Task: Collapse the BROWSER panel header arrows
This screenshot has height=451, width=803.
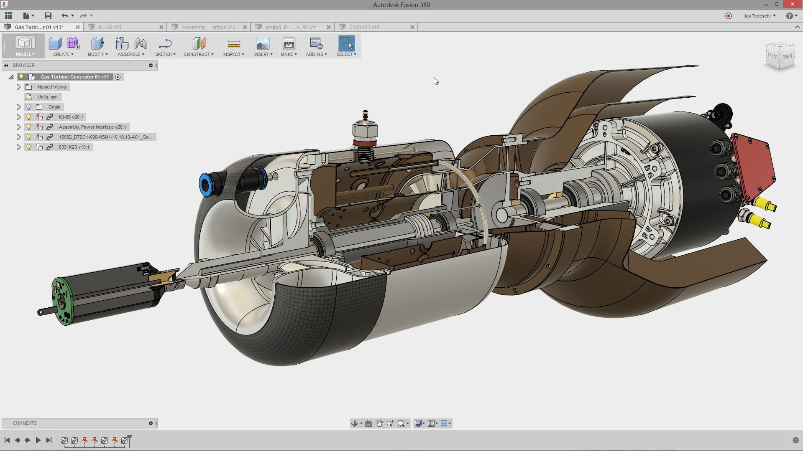Action: (5, 65)
